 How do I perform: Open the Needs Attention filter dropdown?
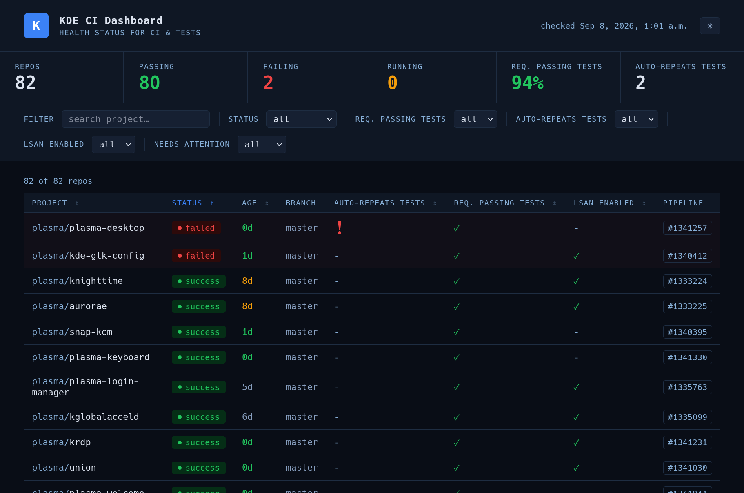[262, 145]
